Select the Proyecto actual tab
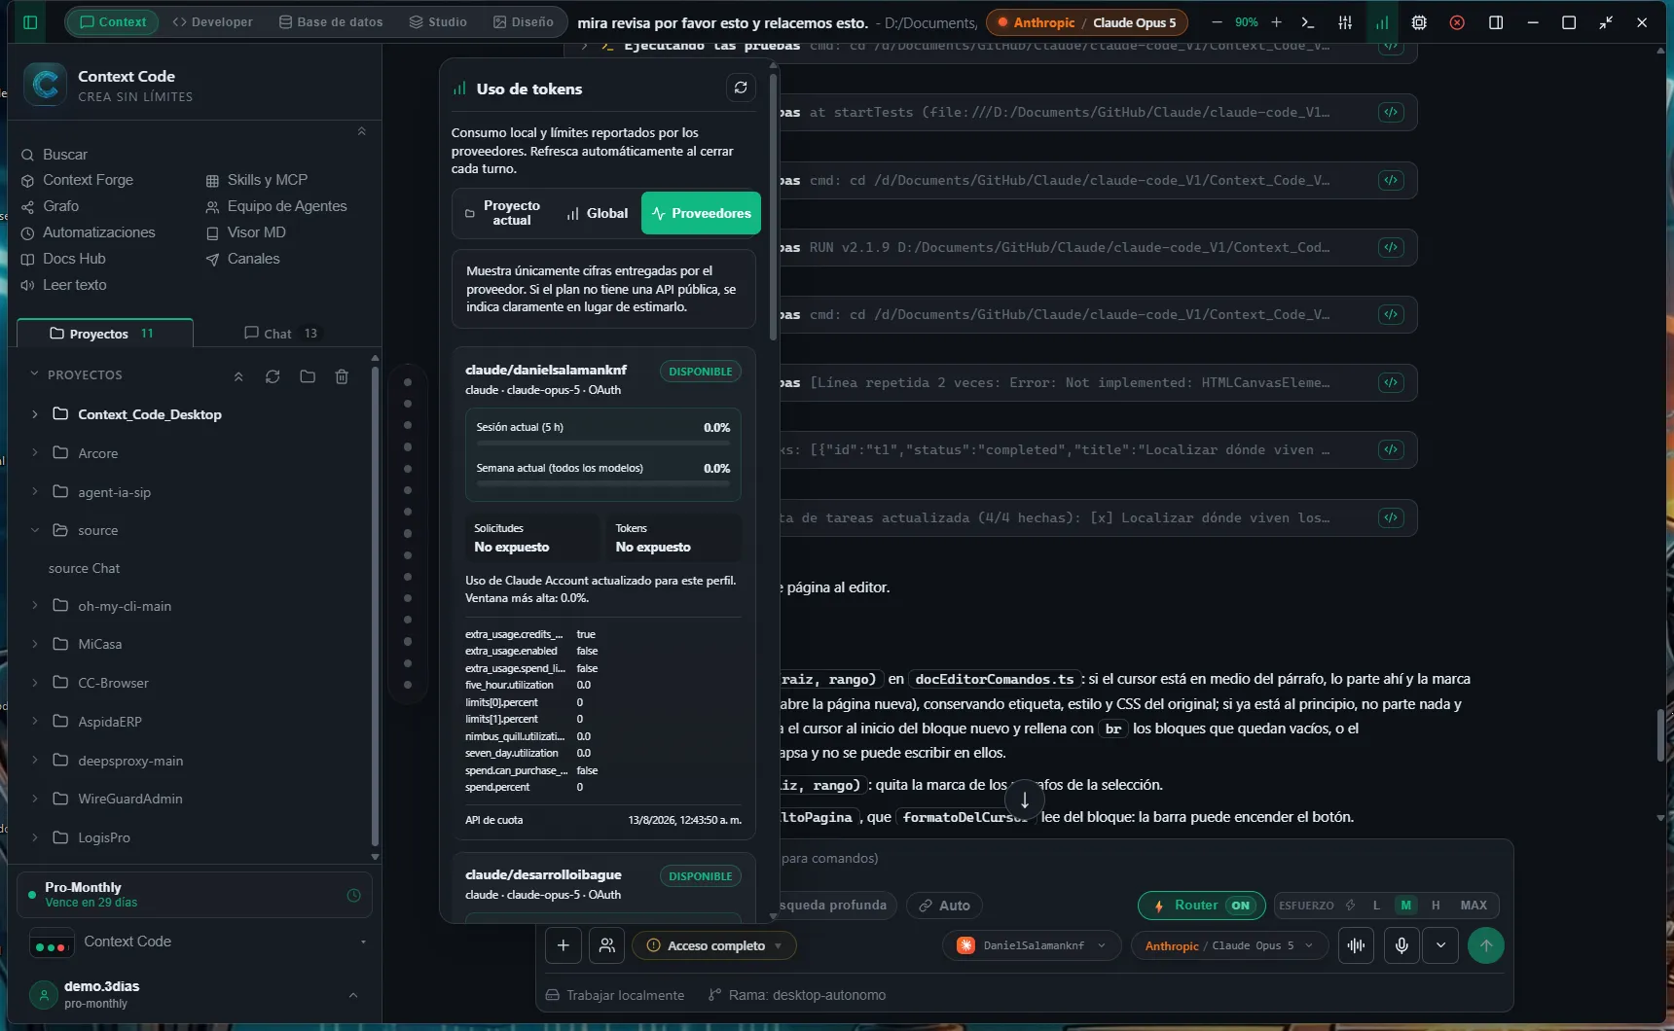The width and height of the screenshot is (1674, 1031). [x=502, y=213]
